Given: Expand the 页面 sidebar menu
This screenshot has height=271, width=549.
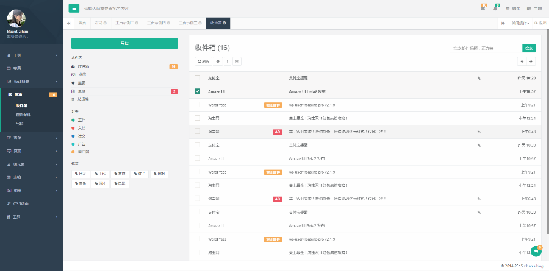Looking at the screenshot, I should (32, 151).
